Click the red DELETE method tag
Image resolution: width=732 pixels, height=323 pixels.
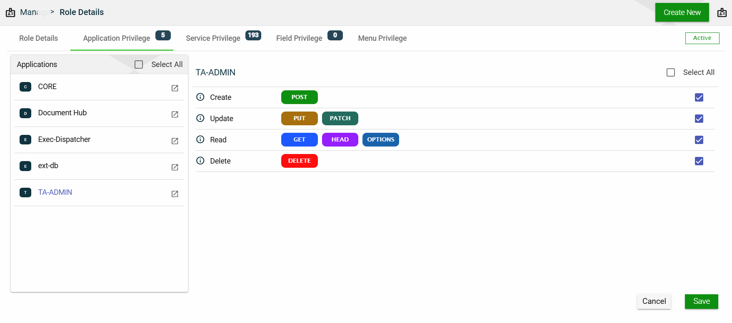[299, 161]
